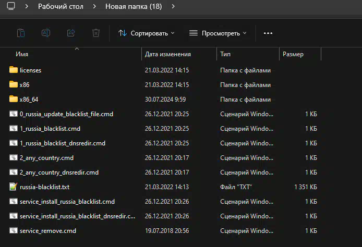Click the Share icon in toolbar
Viewport: 362px width, 247px height.
[x=71, y=33]
